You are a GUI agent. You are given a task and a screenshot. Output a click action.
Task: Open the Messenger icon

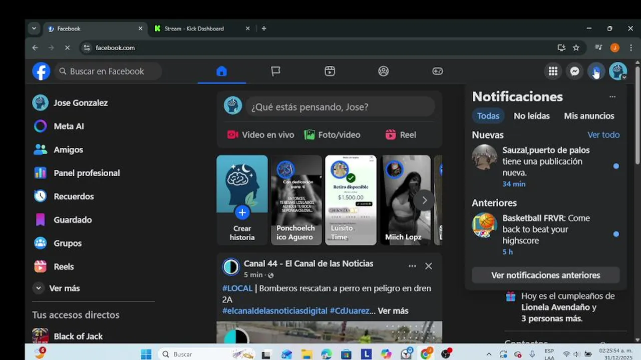[x=575, y=71]
